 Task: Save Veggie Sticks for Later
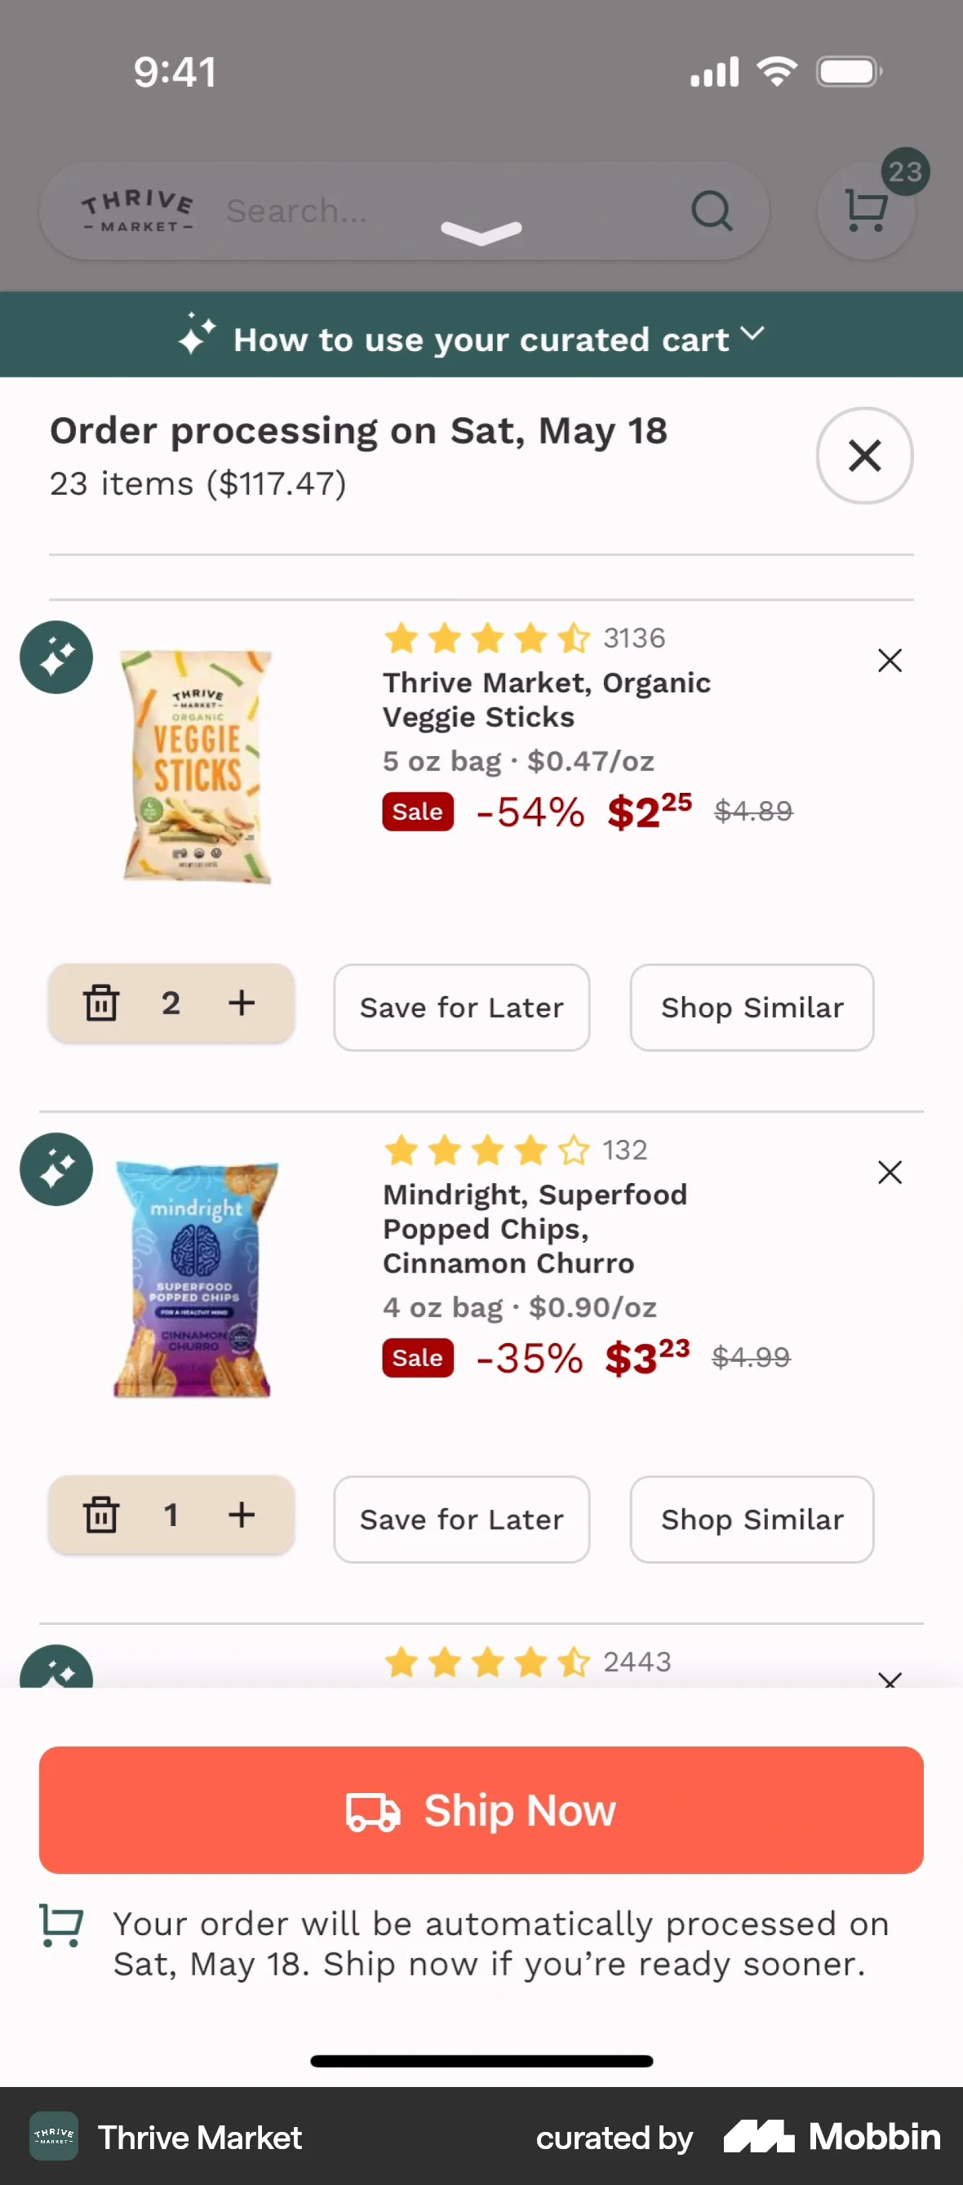(461, 1007)
